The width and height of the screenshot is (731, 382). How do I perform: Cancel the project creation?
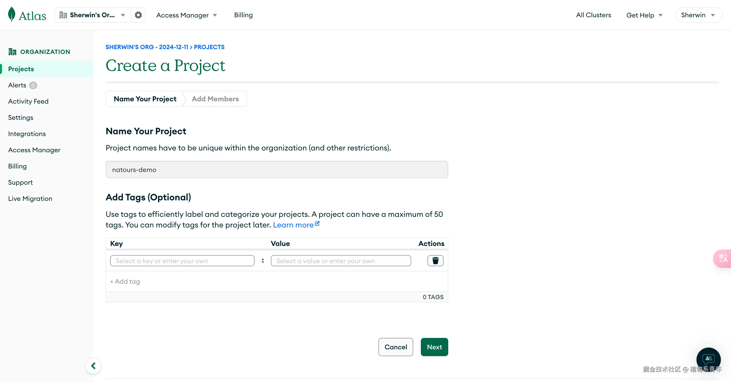396,347
